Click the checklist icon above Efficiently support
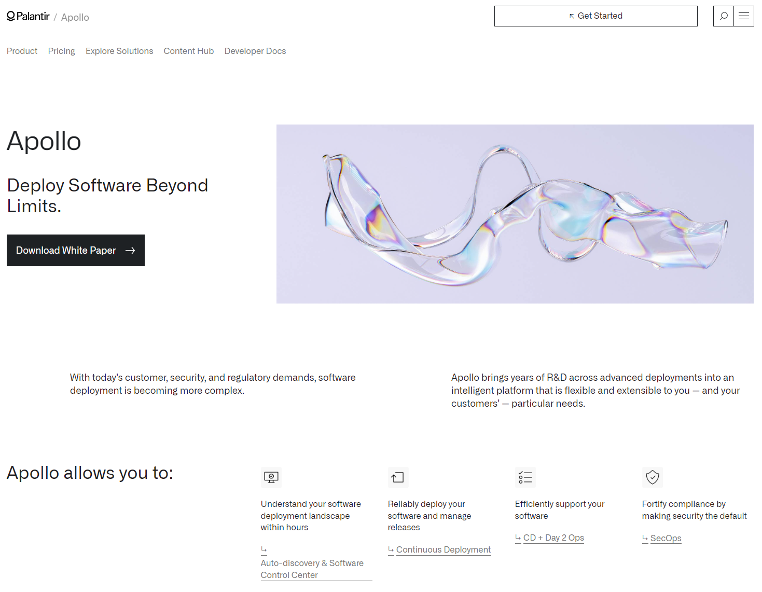This screenshot has height=592, width=762. pyautogui.click(x=525, y=477)
